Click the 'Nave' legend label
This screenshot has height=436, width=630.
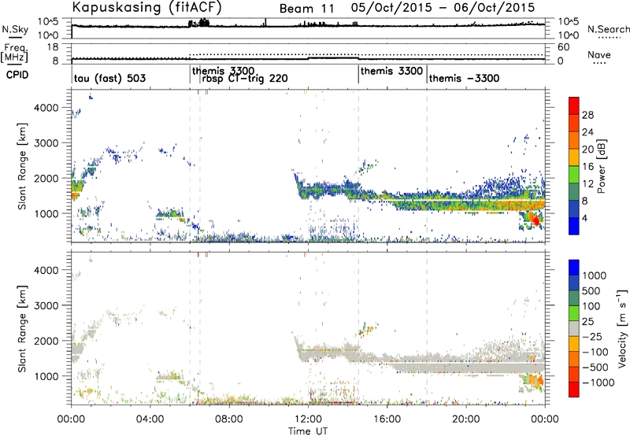[x=599, y=55]
